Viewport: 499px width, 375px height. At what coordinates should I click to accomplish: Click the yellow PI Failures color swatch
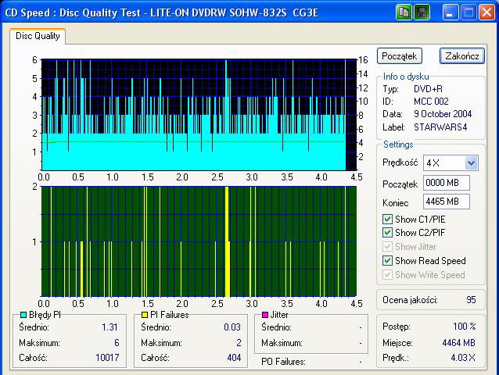(x=145, y=315)
